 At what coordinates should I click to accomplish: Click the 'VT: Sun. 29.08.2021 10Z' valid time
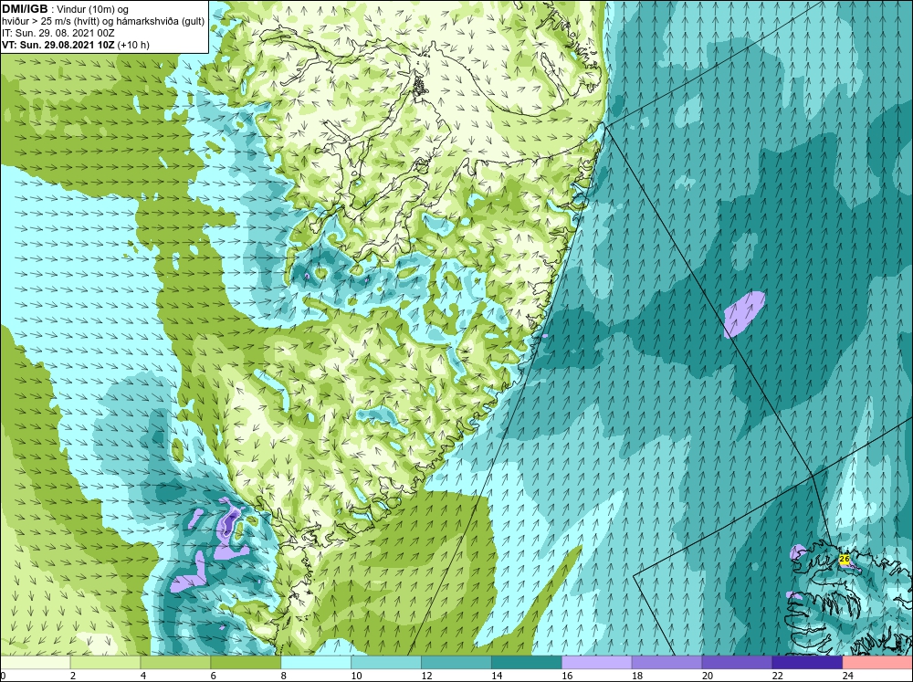point(58,45)
